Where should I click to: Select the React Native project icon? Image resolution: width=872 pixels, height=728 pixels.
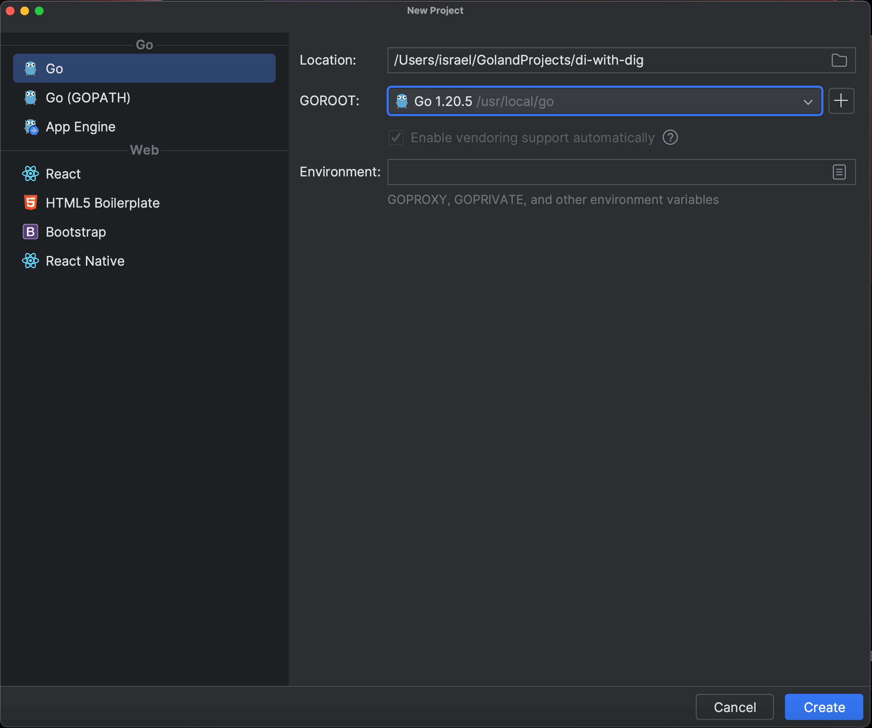[x=30, y=260]
